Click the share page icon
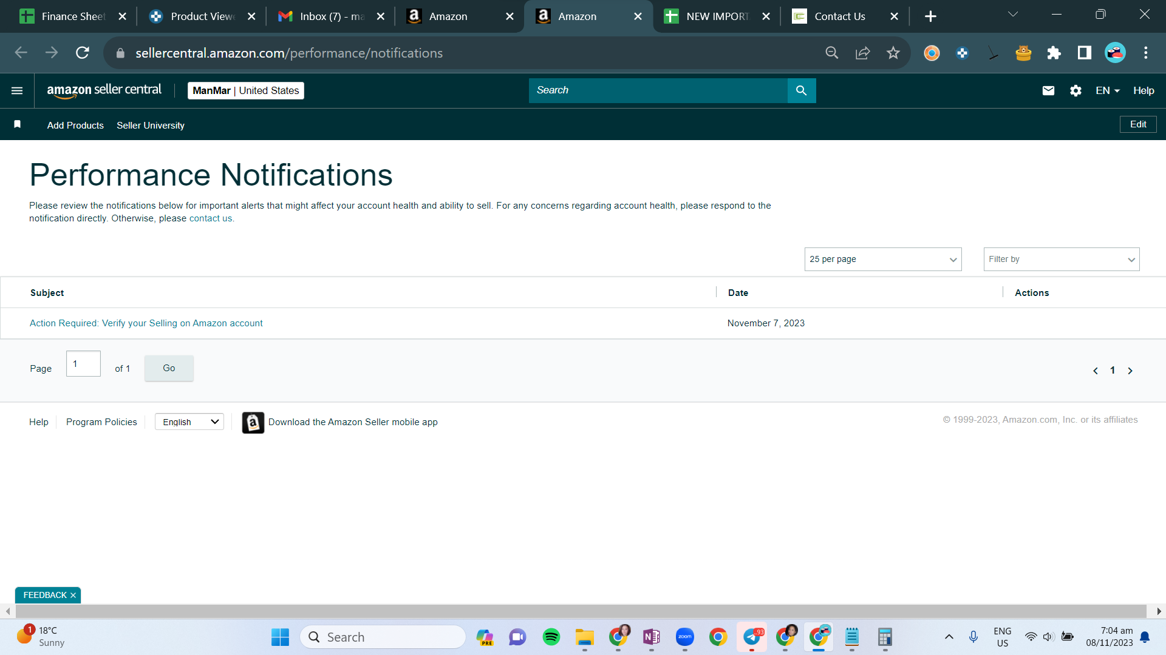Viewport: 1166px width, 655px height. [862, 53]
